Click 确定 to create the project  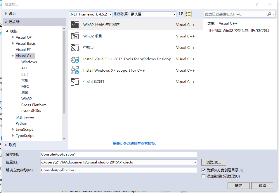[238, 185]
